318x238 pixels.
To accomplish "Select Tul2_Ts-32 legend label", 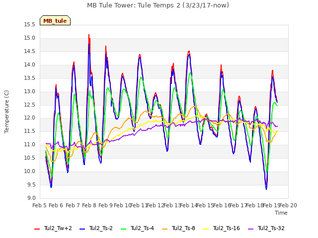I will tap(271, 228).
